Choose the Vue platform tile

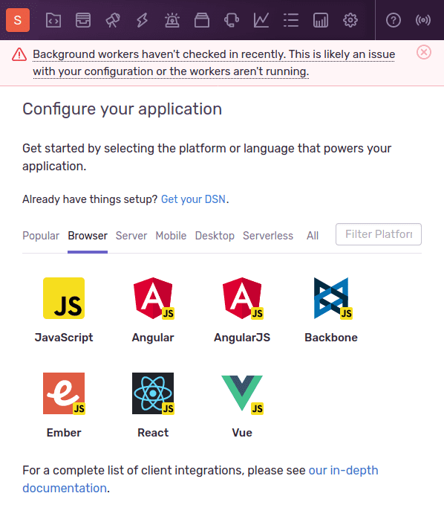pyautogui.click(x=242, y=405)
